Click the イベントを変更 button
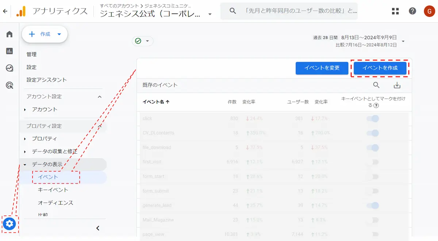This screenshot has width=438, height=241. pyautogui.click(x=322, y=68)
